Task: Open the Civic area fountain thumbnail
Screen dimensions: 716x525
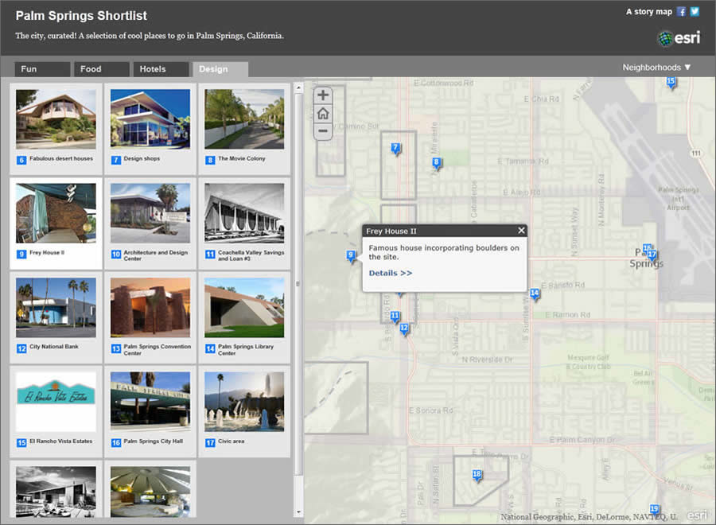Action: [x=244, y=402]
